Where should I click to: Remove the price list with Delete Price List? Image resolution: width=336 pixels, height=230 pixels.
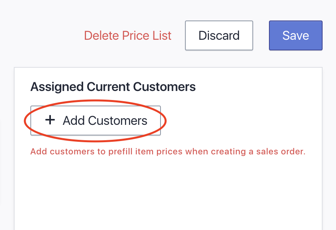click(128, 35)
